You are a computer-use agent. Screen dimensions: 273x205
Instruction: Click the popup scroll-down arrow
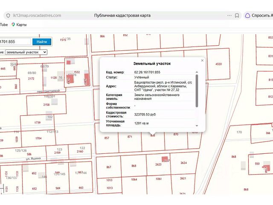tap(197, 126)
